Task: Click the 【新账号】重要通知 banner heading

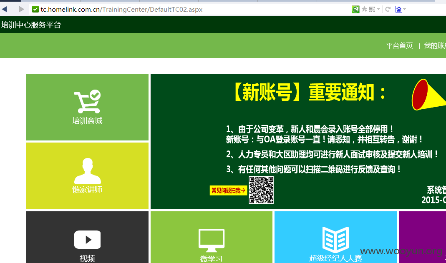Action: point(310,92)
